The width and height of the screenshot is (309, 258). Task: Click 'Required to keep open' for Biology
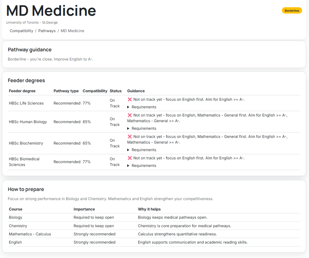(94, 217)
